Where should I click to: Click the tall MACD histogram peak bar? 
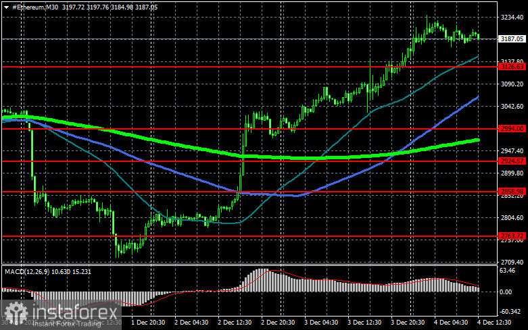click(x=264, y=280)
